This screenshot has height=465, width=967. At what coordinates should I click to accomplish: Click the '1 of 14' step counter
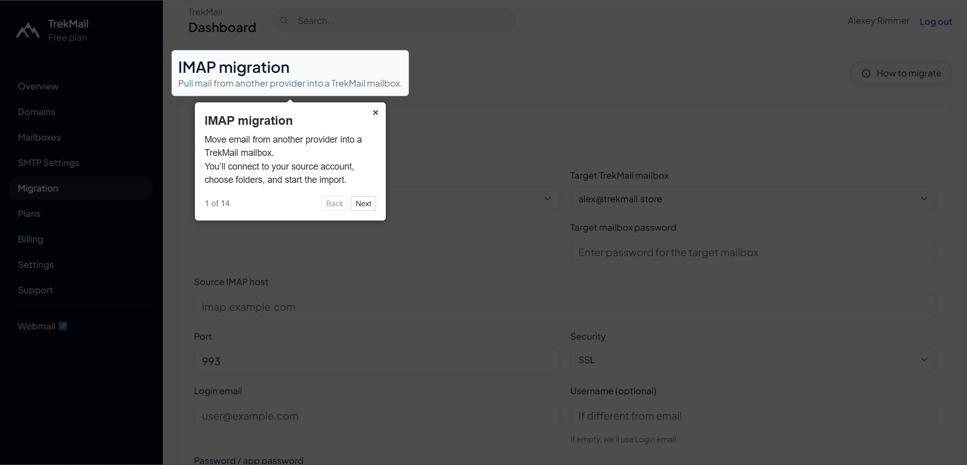point(217,203)
